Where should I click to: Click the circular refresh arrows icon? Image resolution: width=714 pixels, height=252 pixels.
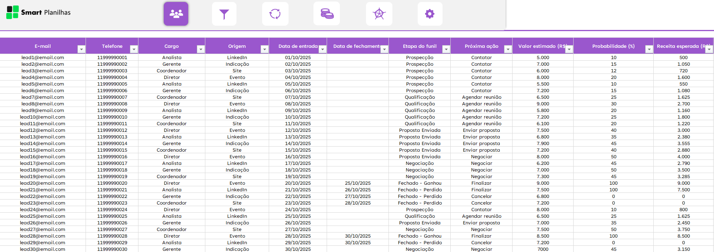coord(275,14)
